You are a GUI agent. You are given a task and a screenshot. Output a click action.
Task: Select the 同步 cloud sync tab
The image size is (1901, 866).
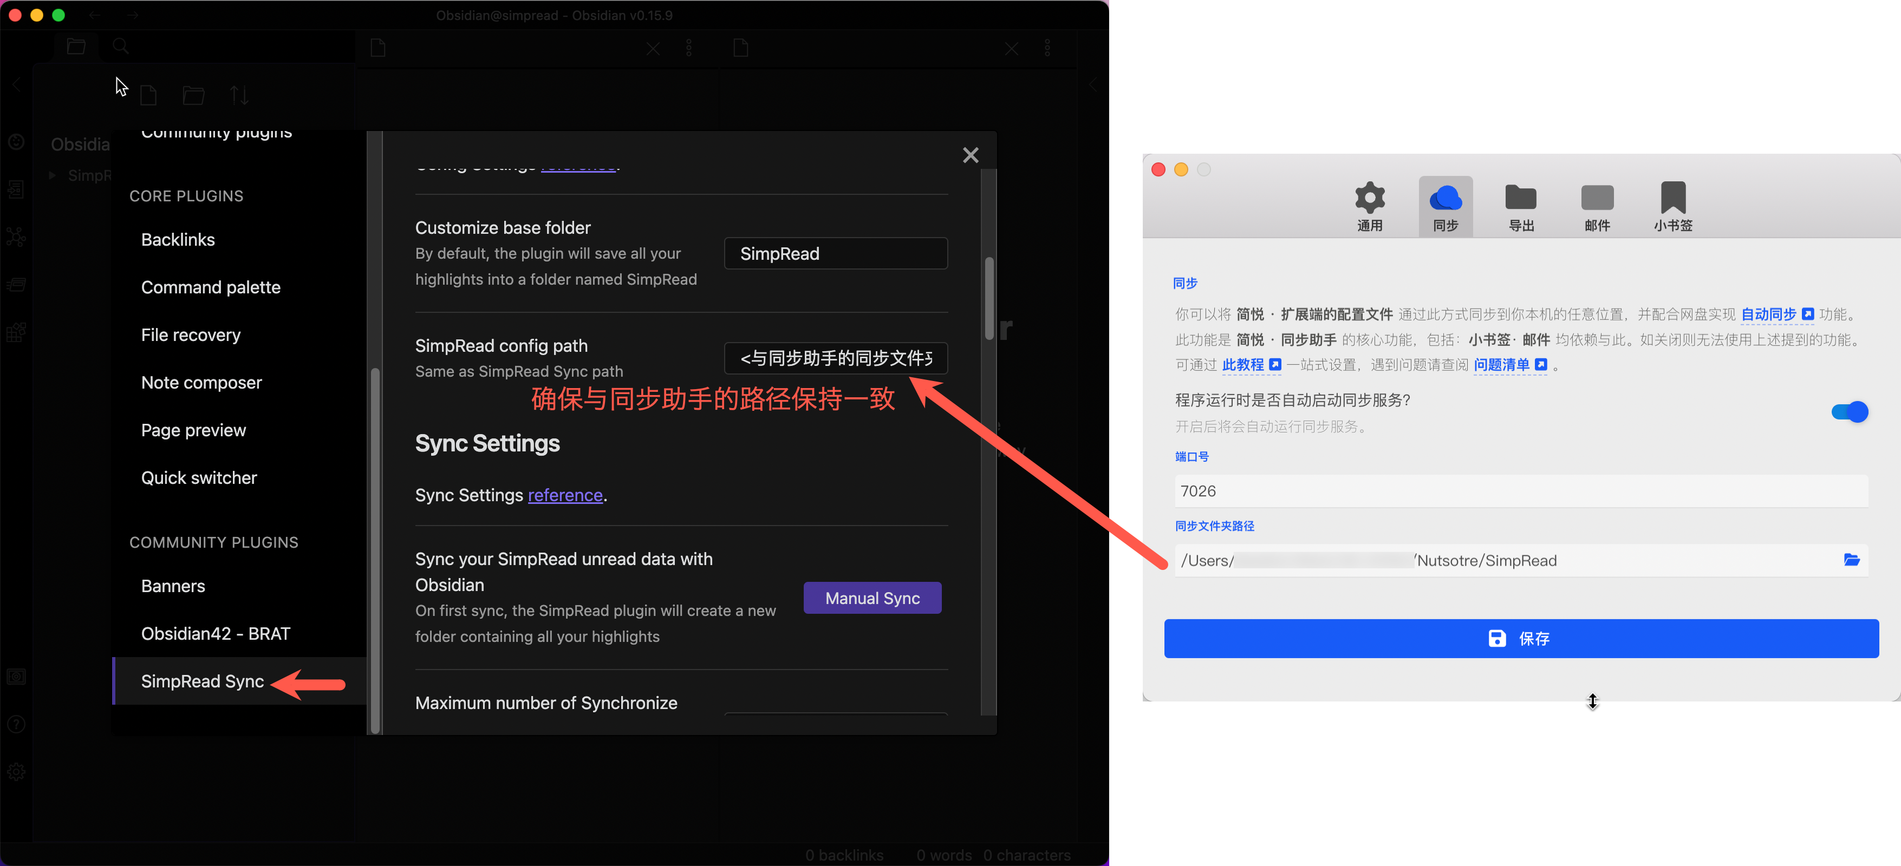pos(1445,207)
